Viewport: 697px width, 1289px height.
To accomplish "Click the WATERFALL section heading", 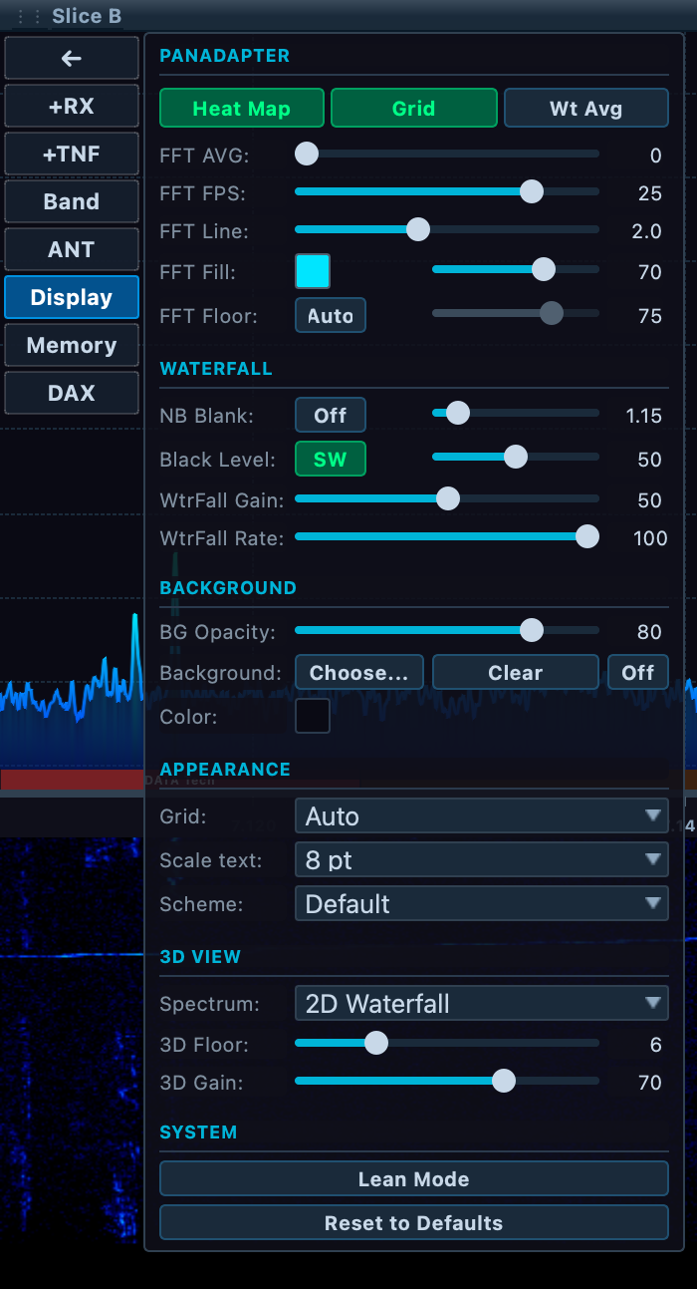I will click(x=216, y=369).
